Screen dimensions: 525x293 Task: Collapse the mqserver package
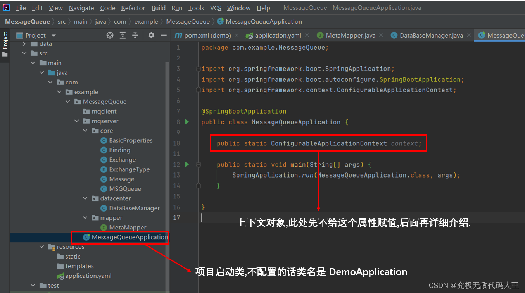pos(76,121)
